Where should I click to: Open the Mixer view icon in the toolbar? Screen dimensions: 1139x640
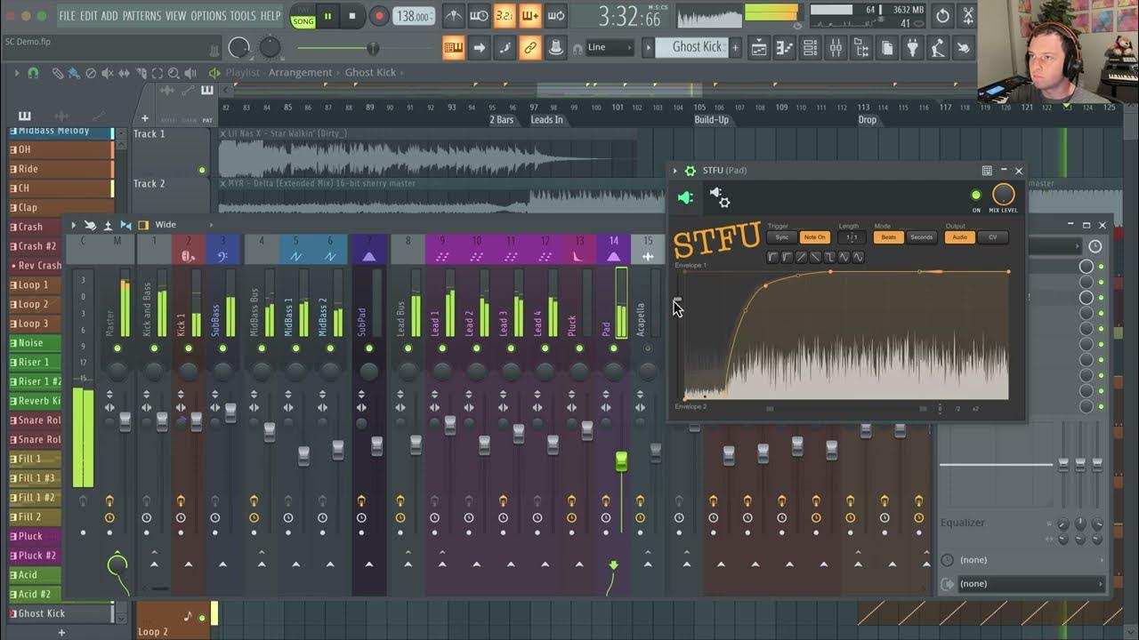coord(836,48)
